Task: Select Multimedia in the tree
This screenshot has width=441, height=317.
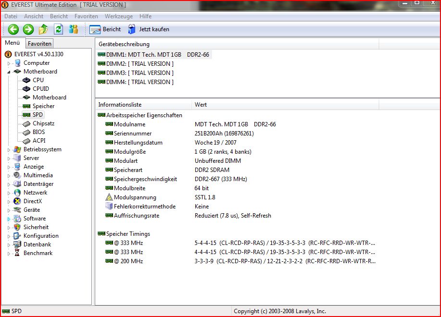Action: [38, 175]
